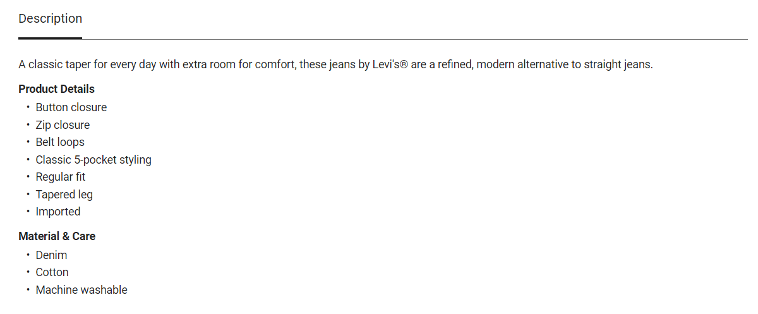
Task: Click the Levi's® brand name in description
Action: pyautogui.click(x=390, y=65)
